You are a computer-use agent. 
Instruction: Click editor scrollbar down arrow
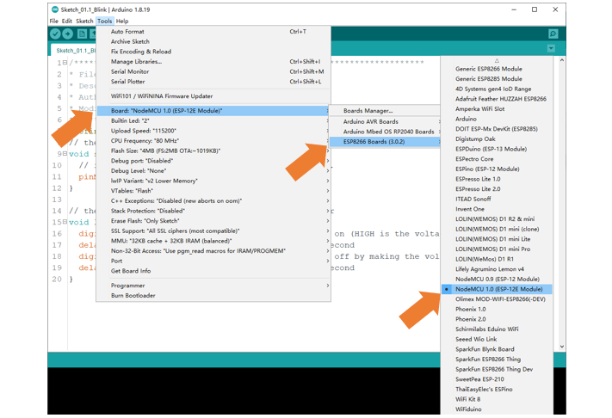[x=562, y=347]
